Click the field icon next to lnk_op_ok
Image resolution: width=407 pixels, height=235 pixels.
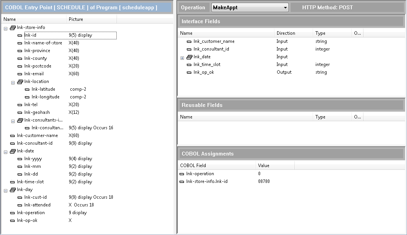coord(189,72)
